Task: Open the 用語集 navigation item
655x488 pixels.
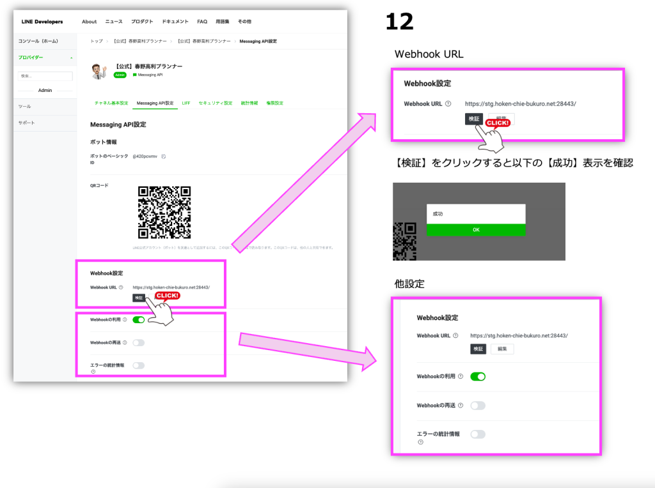Action: [222, 22]
